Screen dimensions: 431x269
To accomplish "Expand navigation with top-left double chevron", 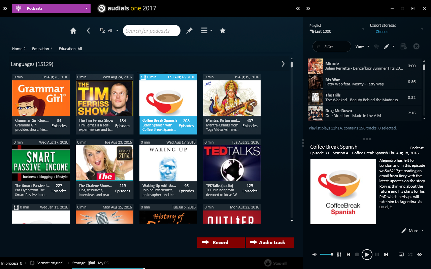I will (x=5, y=8).
